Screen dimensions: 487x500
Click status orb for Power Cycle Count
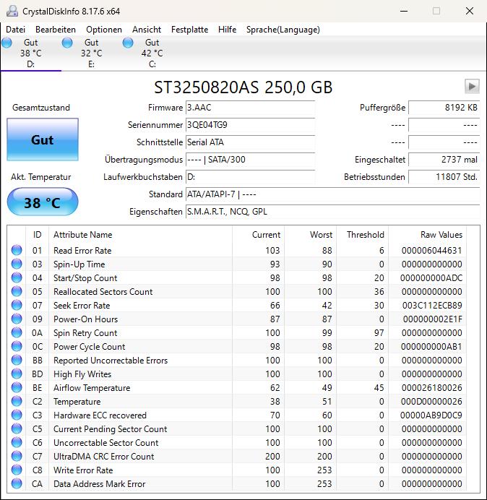point(17,346)
